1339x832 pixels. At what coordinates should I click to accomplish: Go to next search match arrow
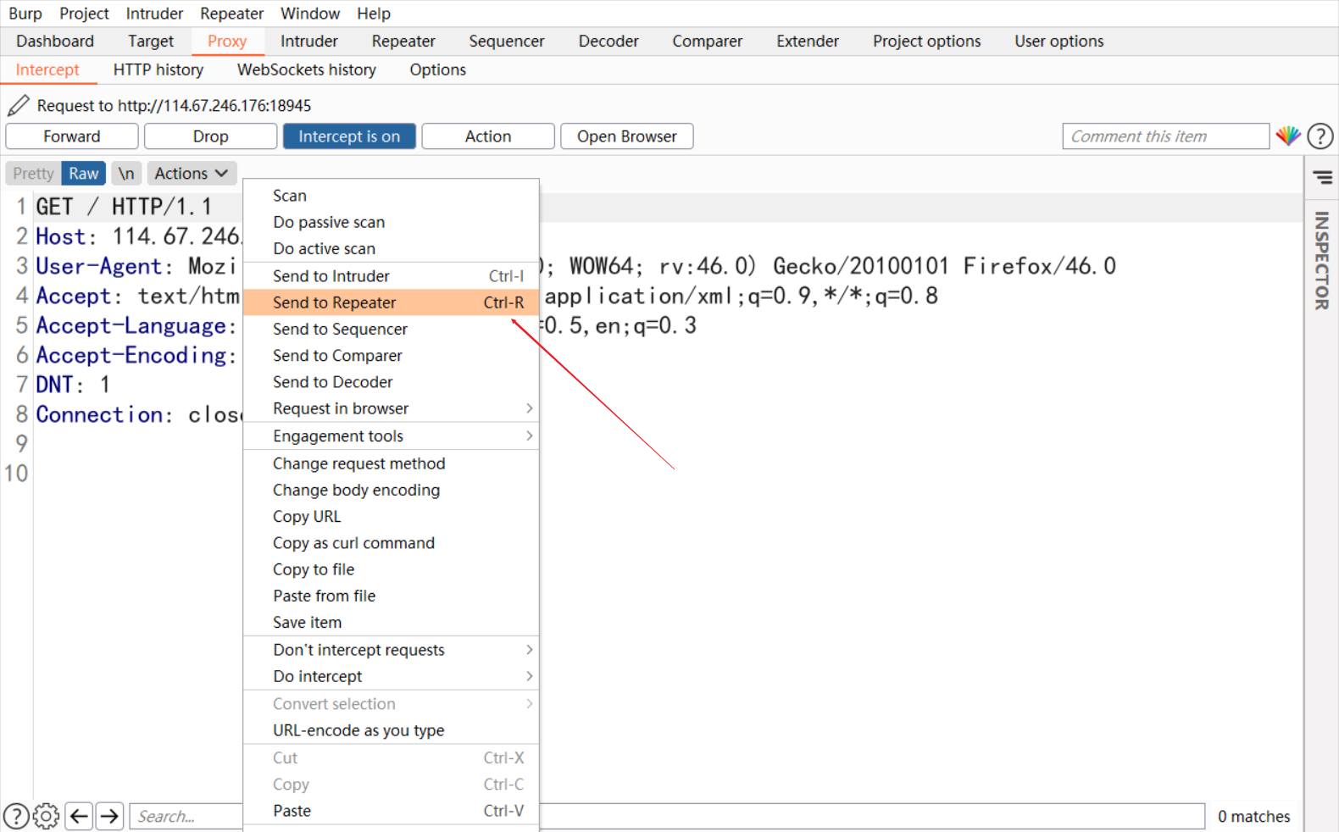(x=109, y=816)
